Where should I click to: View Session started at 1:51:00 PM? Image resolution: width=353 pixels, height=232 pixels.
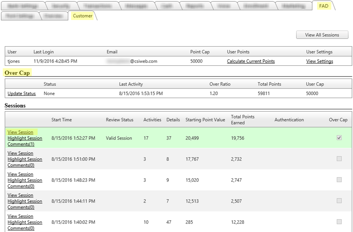pos(20,153)
